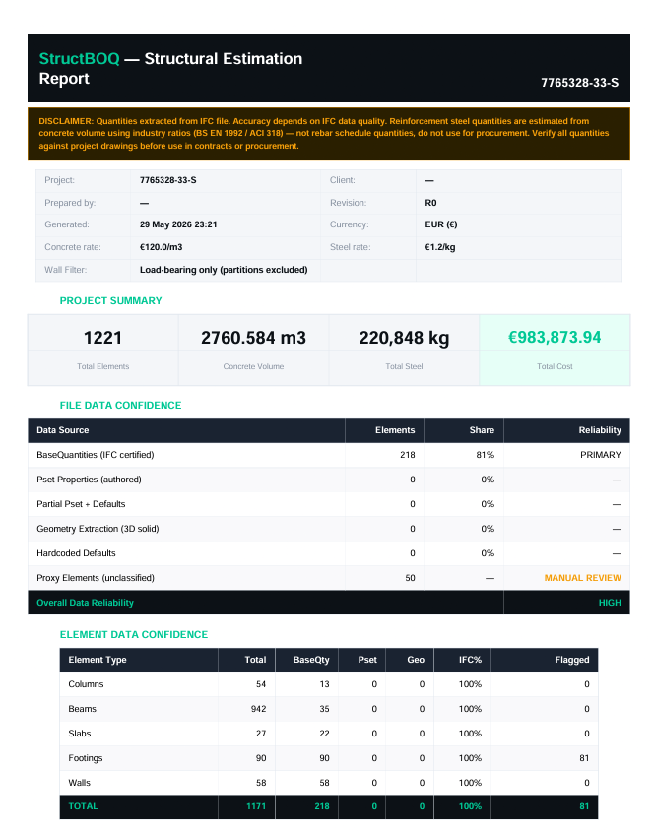Click the Pset Properties (authored) row

click(x=329, y=480)
